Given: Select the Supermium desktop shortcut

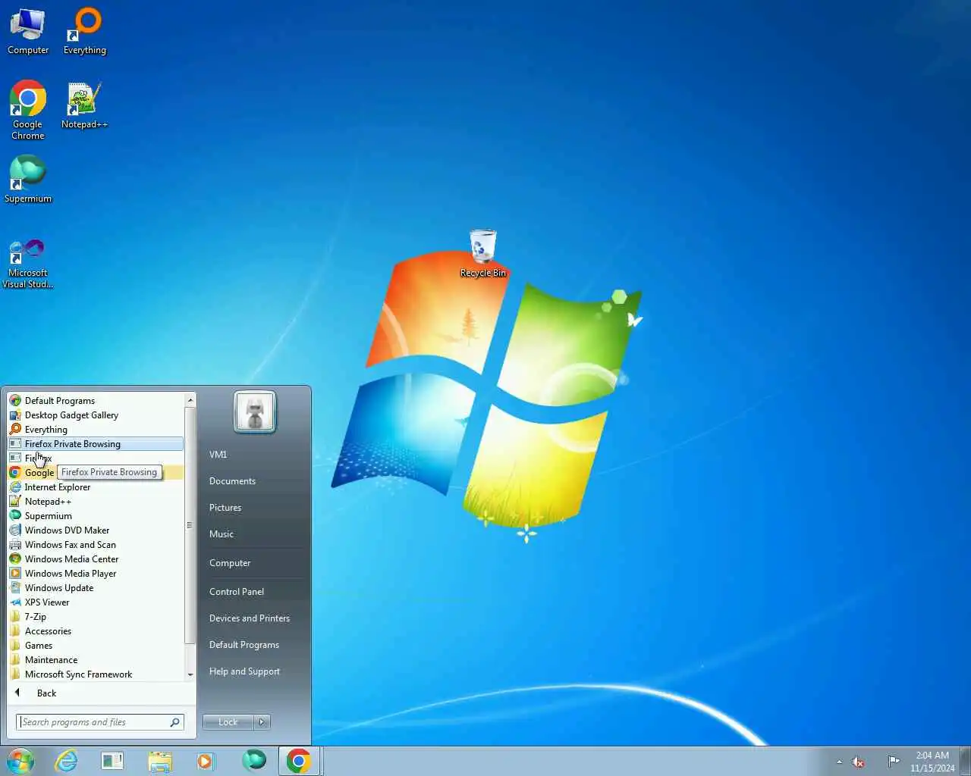Looking at the screenshot, I should 28,179.
